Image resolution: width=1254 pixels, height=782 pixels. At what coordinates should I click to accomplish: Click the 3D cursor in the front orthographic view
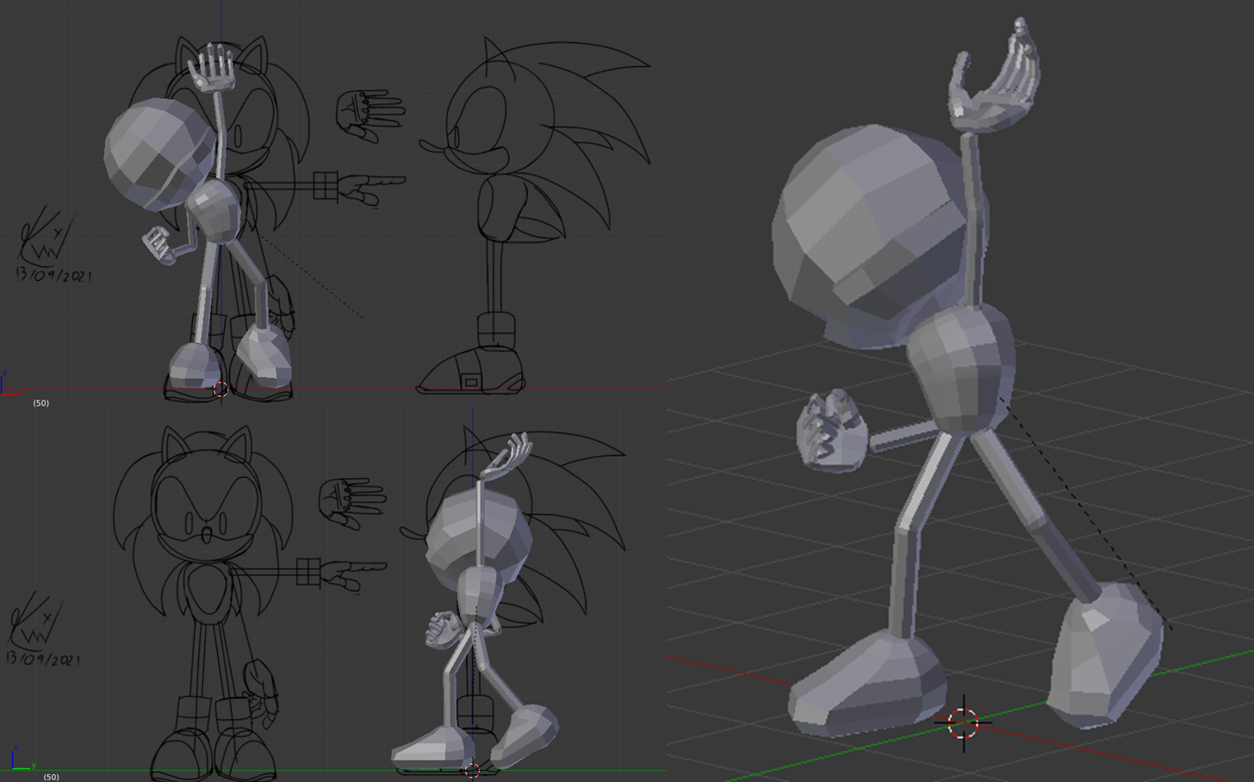[x=220, y=389]
